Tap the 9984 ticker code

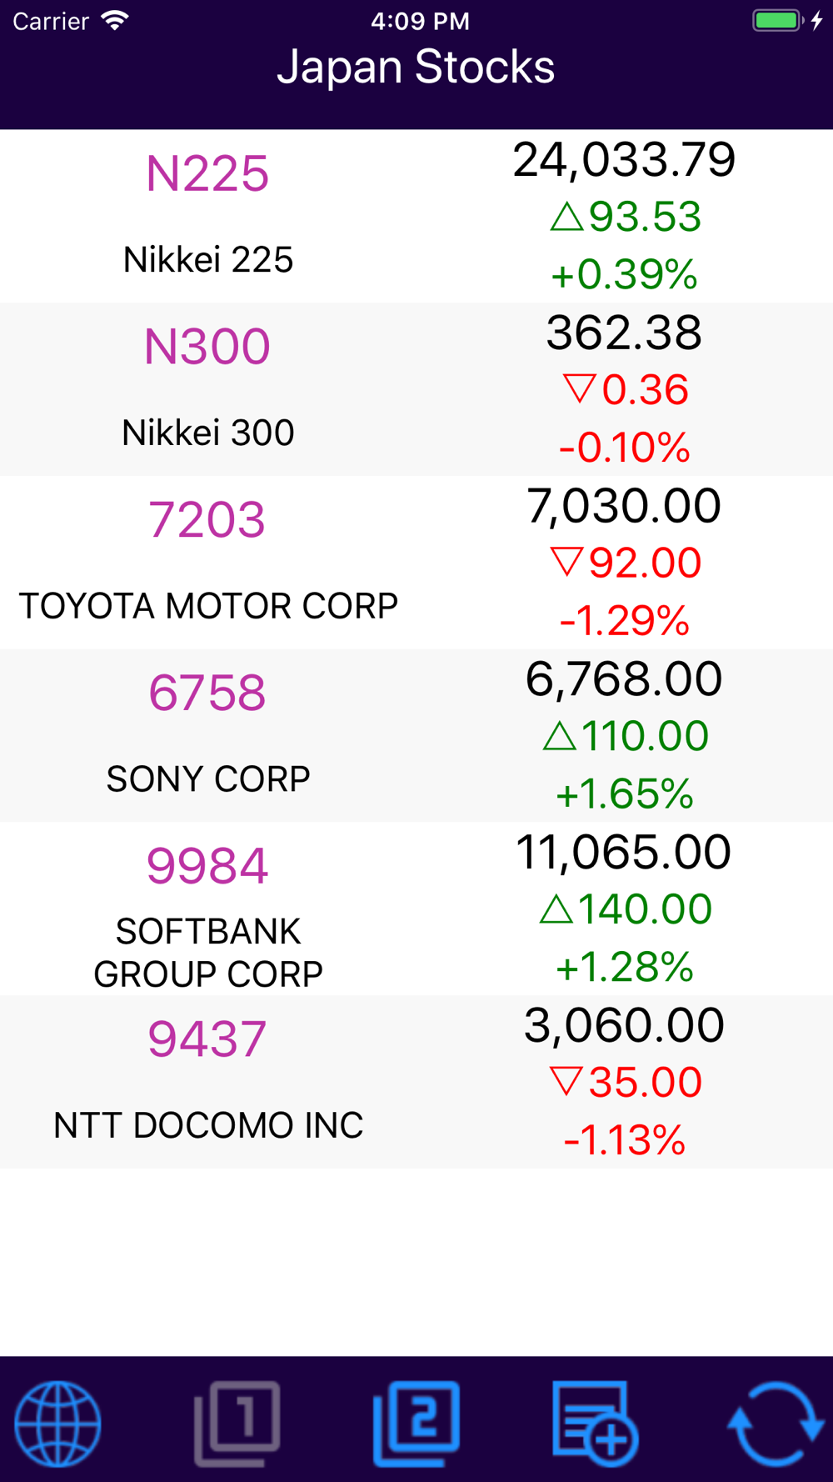(207, 865)
